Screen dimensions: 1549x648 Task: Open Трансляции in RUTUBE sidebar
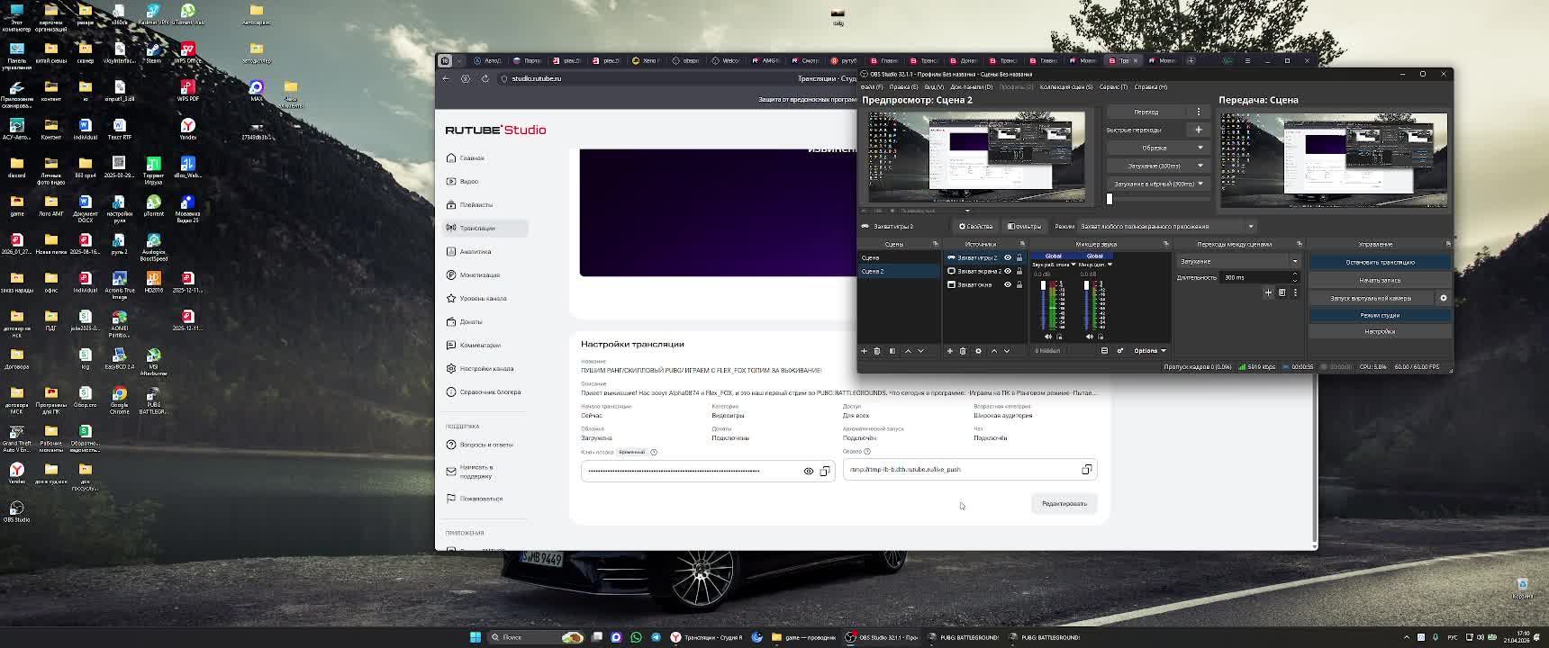(486, 228)
